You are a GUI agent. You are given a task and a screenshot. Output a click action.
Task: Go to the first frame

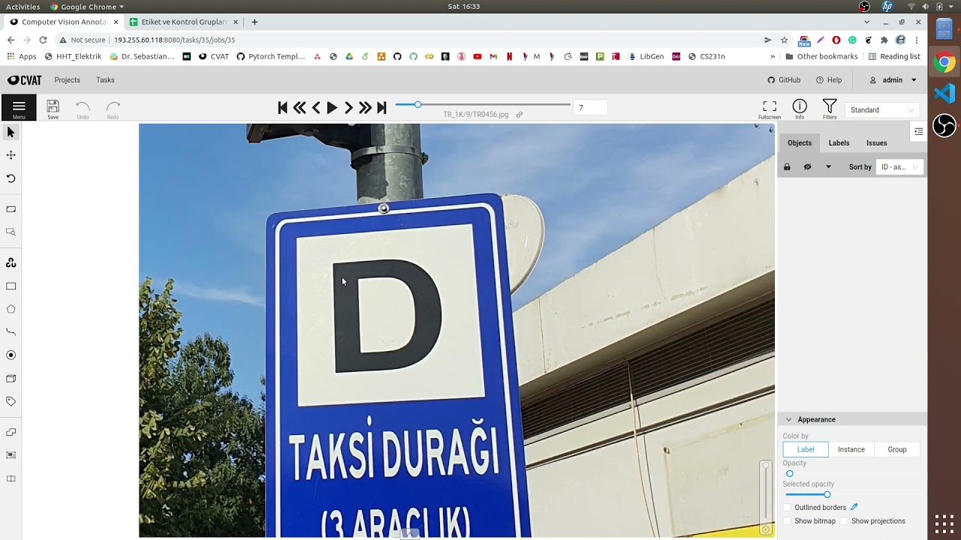[283, 108]
